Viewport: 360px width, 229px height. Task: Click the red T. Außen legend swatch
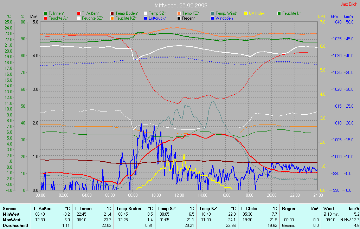point(79,13)
